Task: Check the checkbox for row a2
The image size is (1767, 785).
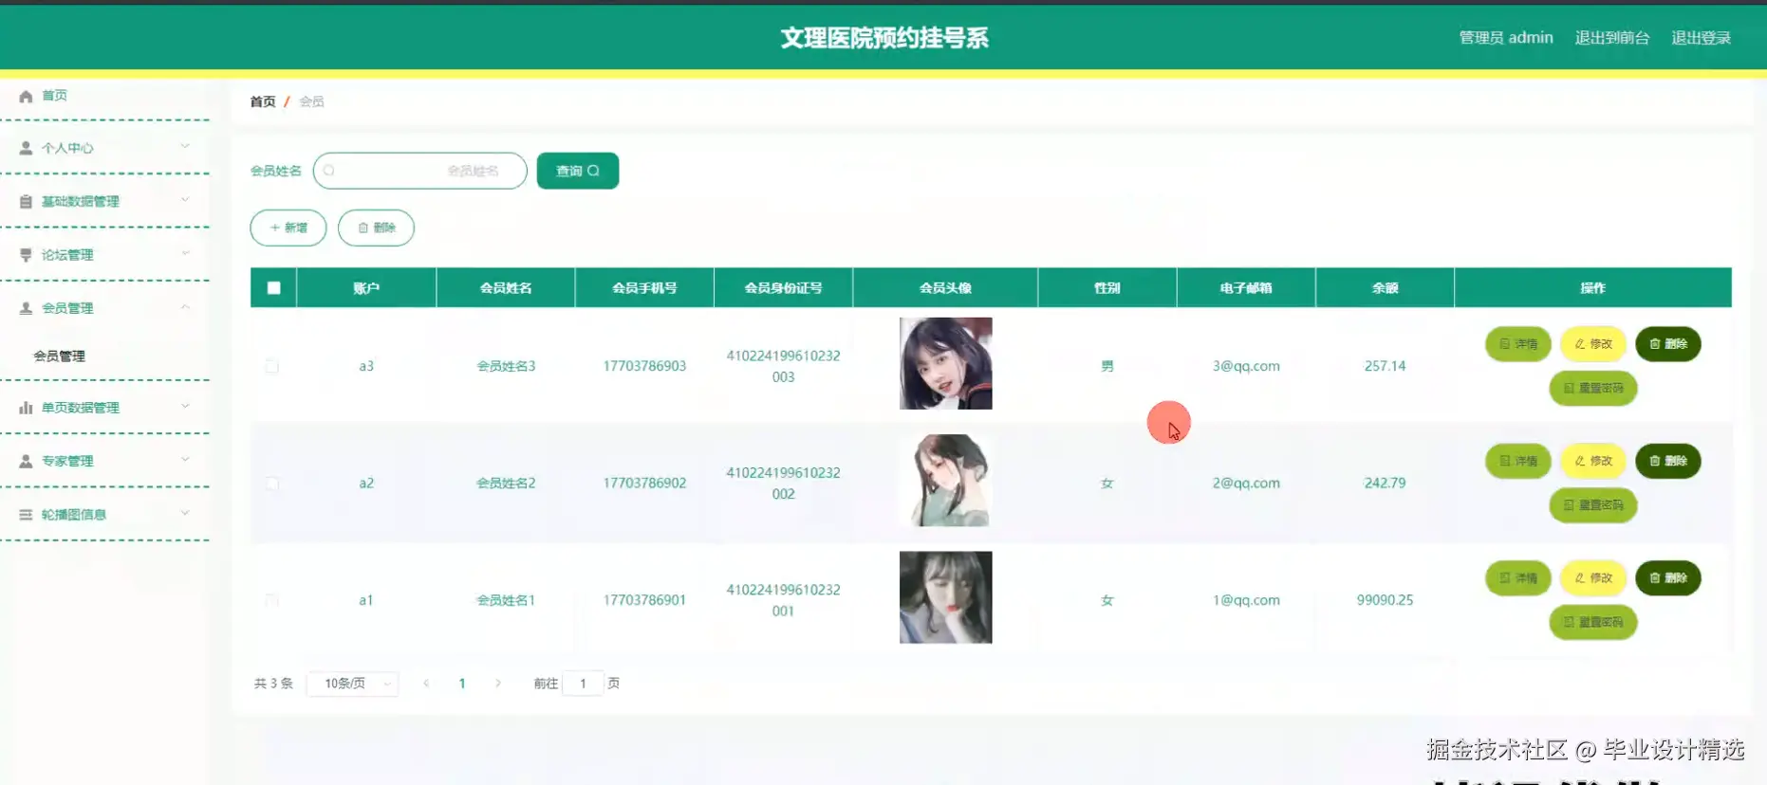Action: [272, 484]
